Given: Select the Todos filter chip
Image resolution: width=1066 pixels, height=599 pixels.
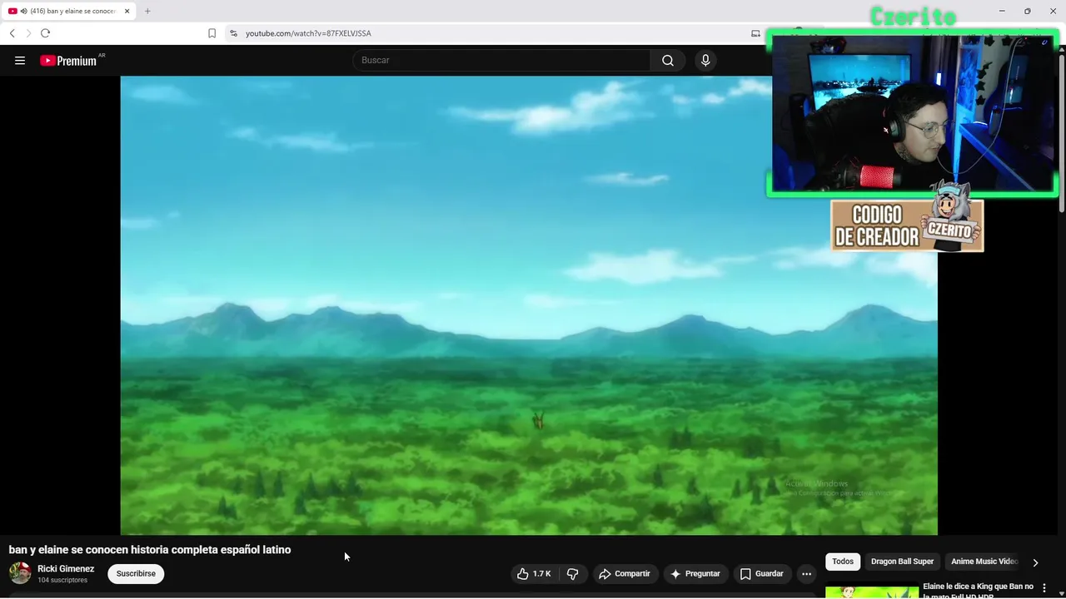Looking at the screenshot, I should pos(843,562).
